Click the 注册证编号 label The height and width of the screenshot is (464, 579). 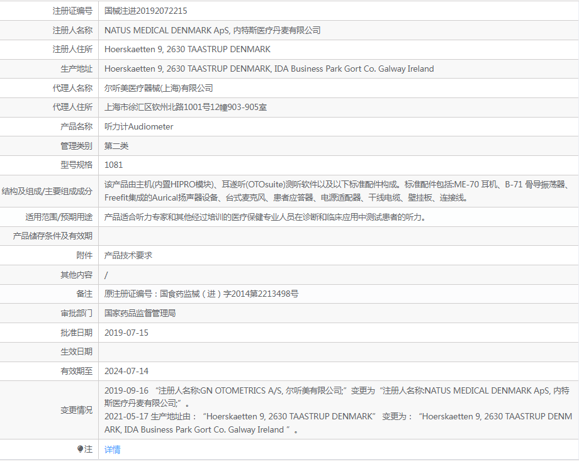tap(72, 11)
